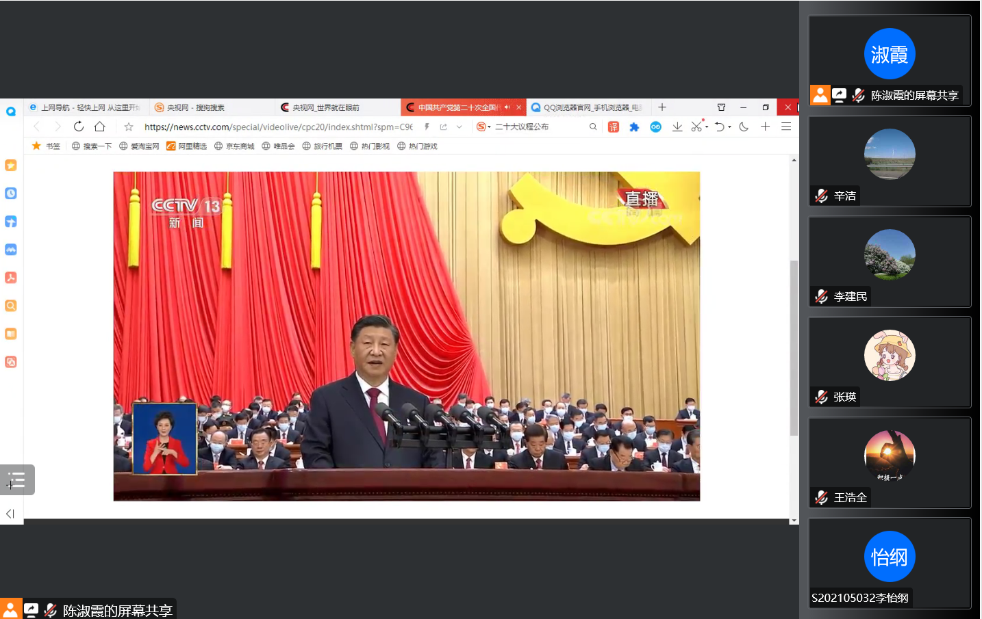This screenshot has width=982, height=619.
Task: Click the blue puzzle extensions icon
Action: pos(634,127)
